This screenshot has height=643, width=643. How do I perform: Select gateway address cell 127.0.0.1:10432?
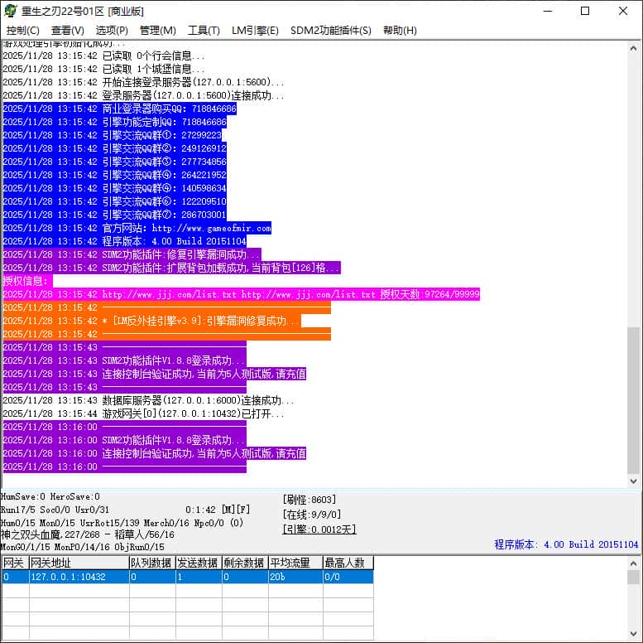click(x=79, y=577)
